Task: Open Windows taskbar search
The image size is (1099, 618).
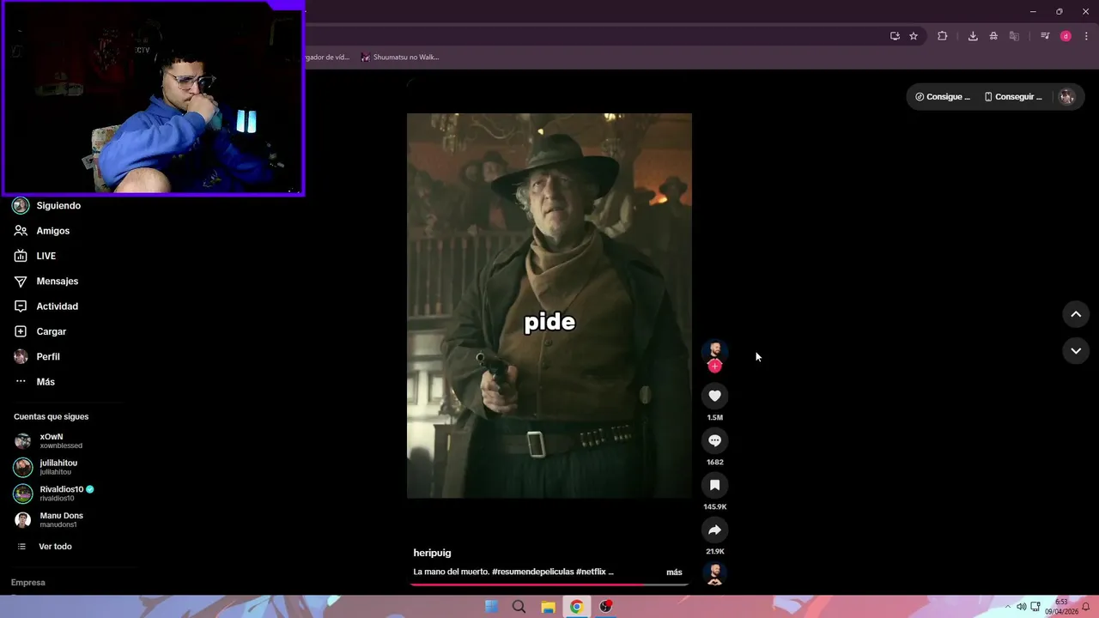Action: point(519,607)
